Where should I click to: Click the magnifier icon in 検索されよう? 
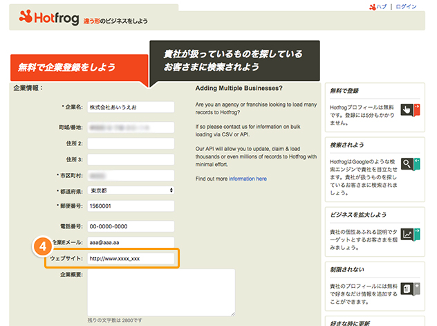[x=410, y=164]
